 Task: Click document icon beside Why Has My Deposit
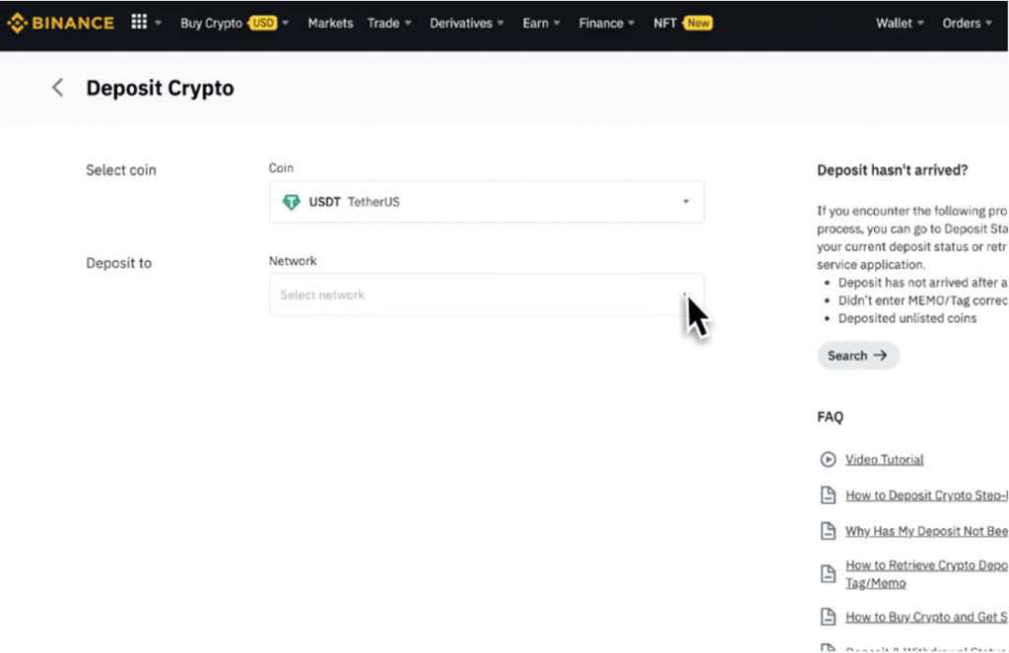tap(828, 532)
